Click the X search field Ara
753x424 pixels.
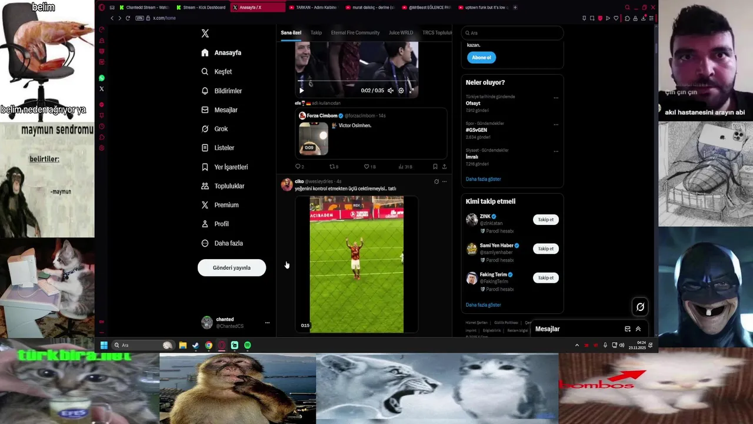512,33
